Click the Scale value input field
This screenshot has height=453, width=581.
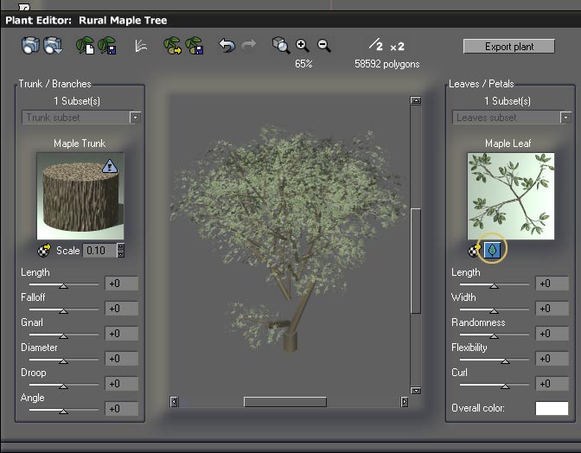click(99, 251)
